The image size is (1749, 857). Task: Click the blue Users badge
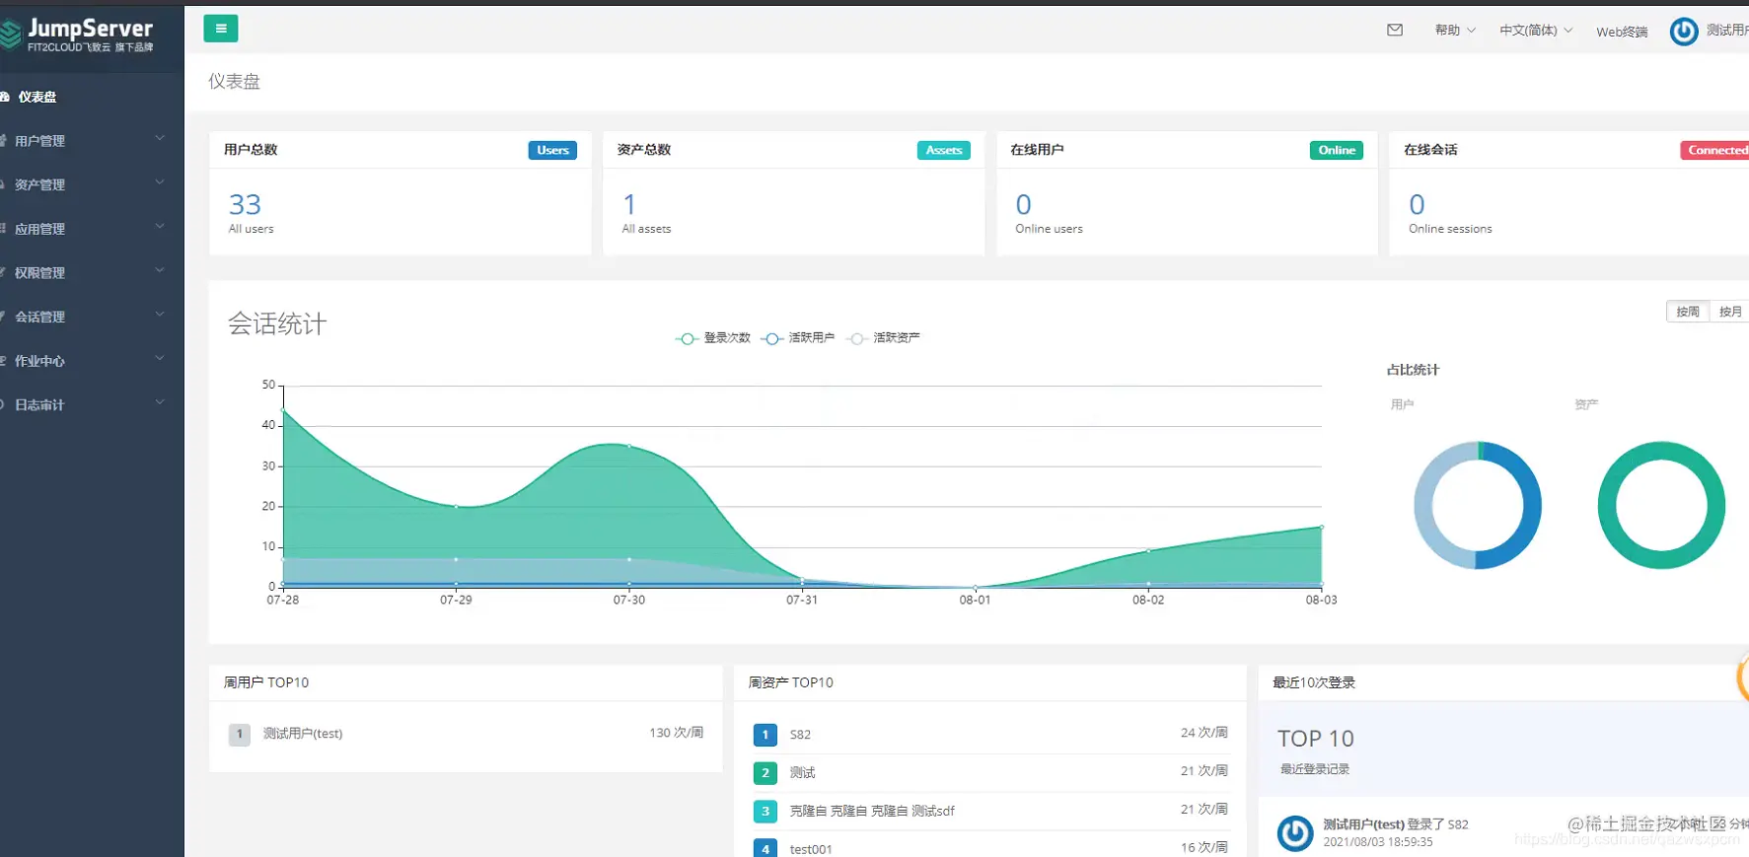point(552,150)
